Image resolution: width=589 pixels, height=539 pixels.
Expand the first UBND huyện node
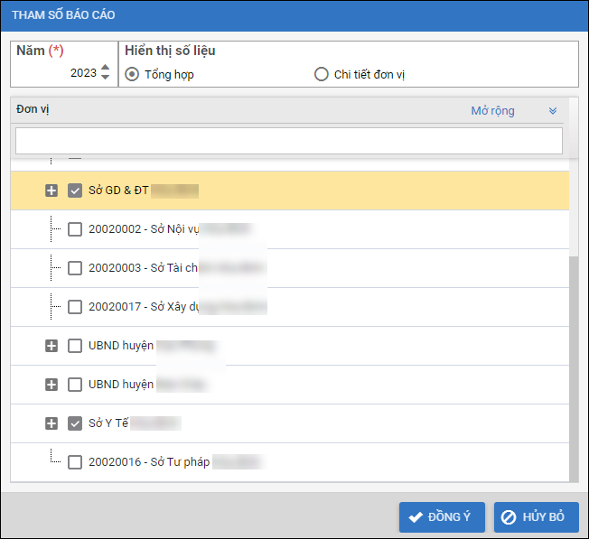tap(51, 346)
